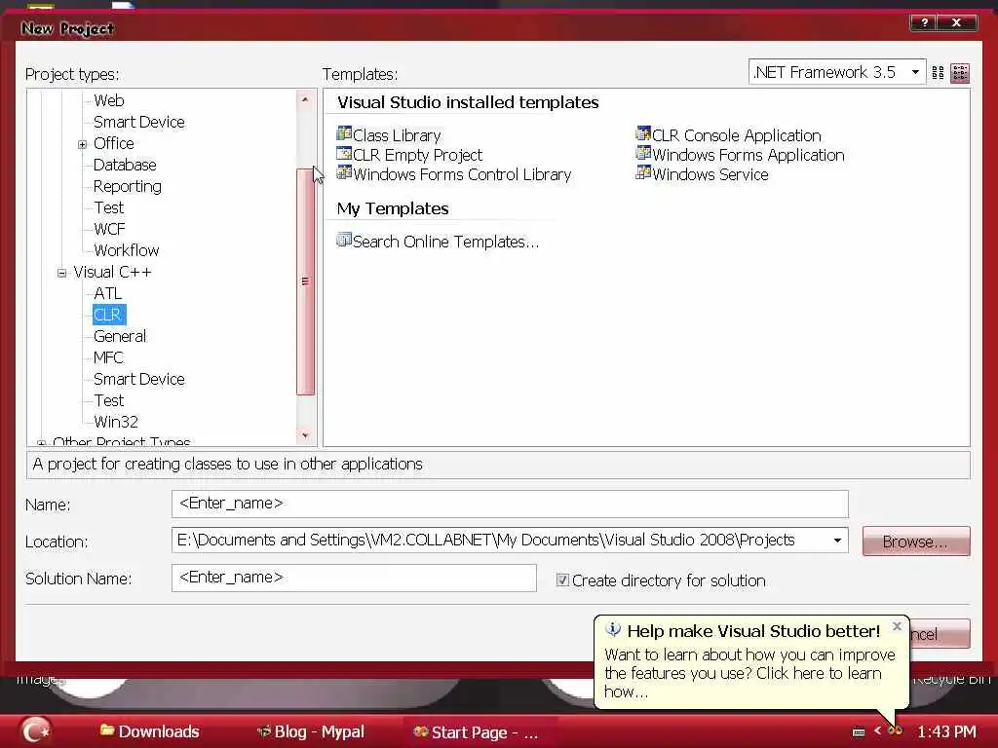Select Windows Service template icon
The image size is (998, 748).
pos(643,172)
